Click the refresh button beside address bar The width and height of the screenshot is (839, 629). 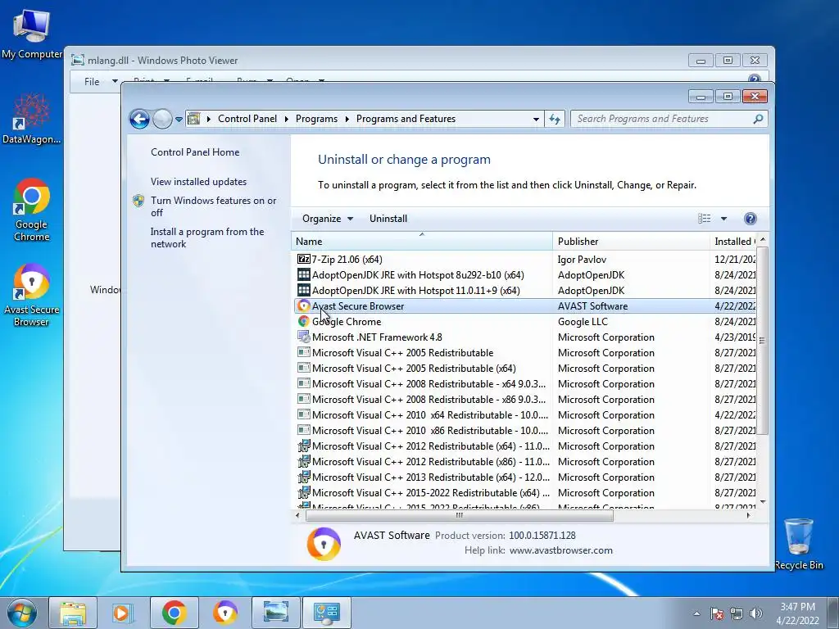(555, 119)
